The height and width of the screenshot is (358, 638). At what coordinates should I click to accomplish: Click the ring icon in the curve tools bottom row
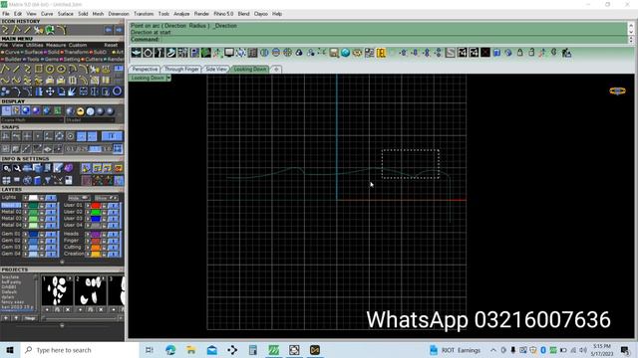point(117,91)
